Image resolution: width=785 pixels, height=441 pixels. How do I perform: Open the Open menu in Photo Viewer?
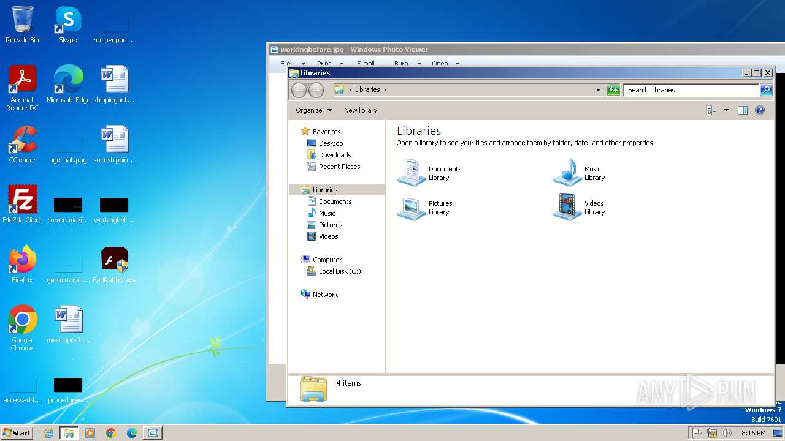tap(445, 64)
